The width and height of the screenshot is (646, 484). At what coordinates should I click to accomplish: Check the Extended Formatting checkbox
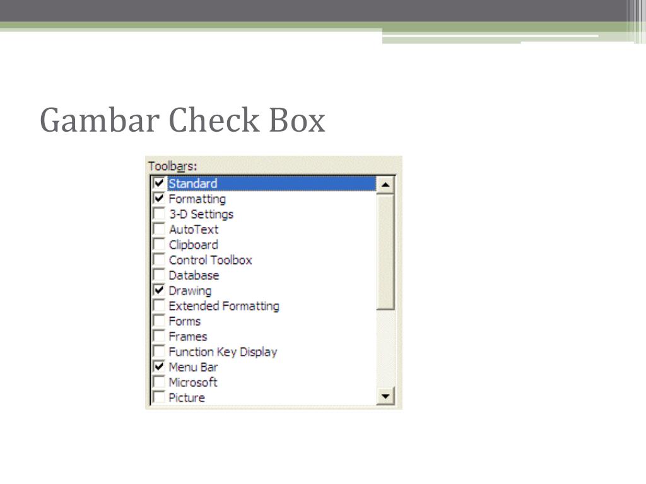point(159,306)
